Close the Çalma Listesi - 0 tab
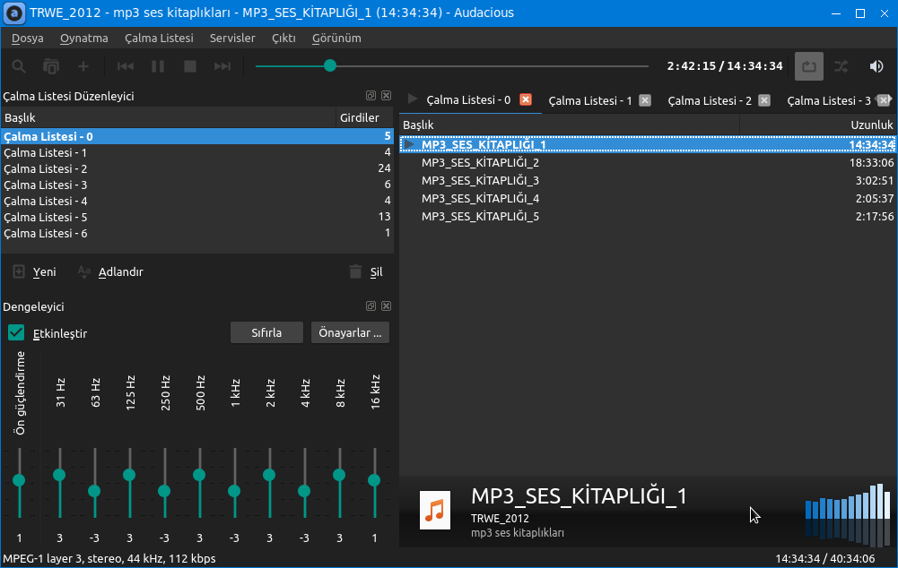The height and width of the screenshot is (568, 898). click(x=525, y=99)
